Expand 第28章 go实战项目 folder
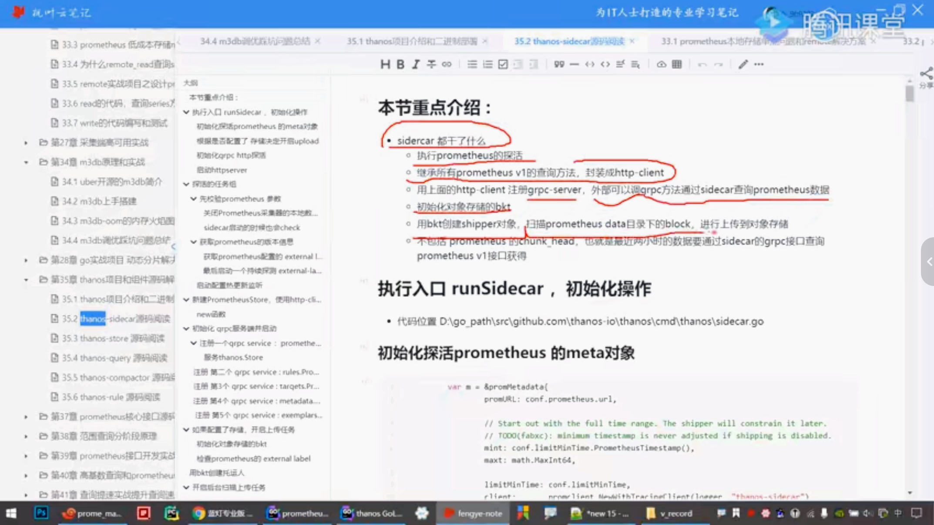 coord(26,260)
